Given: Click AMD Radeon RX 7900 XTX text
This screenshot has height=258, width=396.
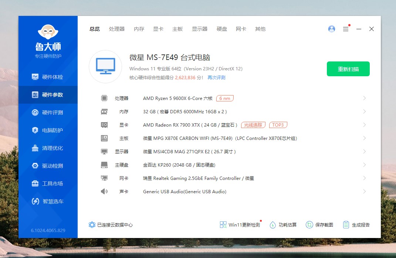Looking at the screenshot, I should [190, 125].
